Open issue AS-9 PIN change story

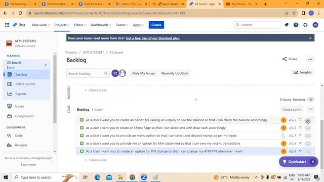tap(164, 151)
